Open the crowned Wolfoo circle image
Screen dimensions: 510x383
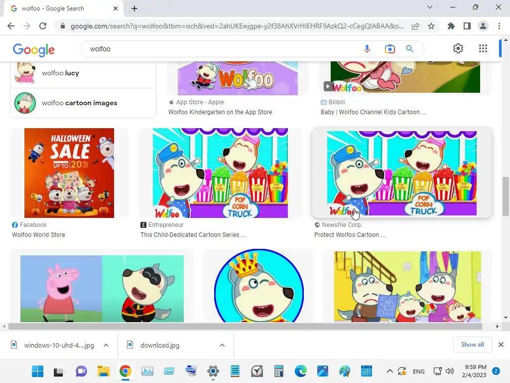point(259,286)
